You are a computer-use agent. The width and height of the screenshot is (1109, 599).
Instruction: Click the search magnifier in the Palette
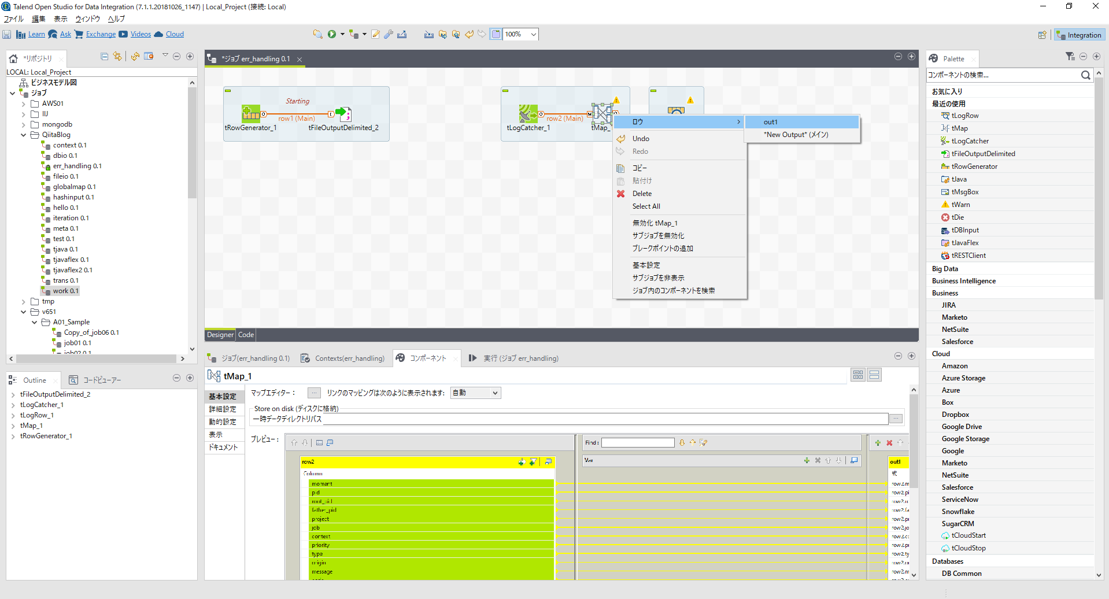(x=1085, y=75)
